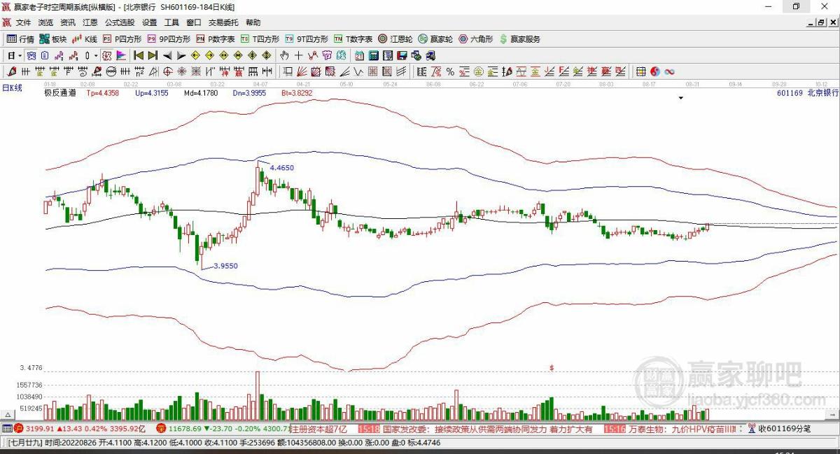Viewport: 840px width, 454px height.
Task: Click the 极反通道 indicator name
Action: 60,92
